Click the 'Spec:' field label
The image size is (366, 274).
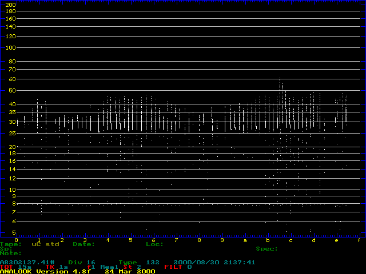(x=267, y=249)
